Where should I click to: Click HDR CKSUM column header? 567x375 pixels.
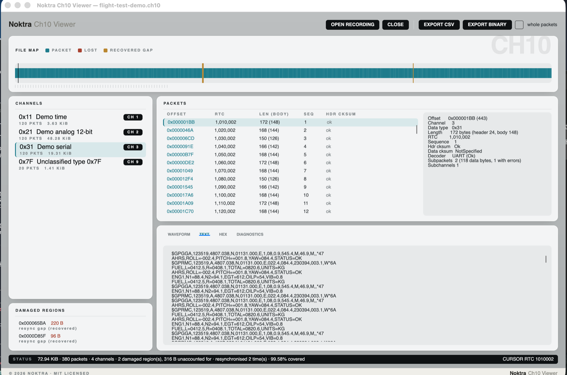(341, 114)
